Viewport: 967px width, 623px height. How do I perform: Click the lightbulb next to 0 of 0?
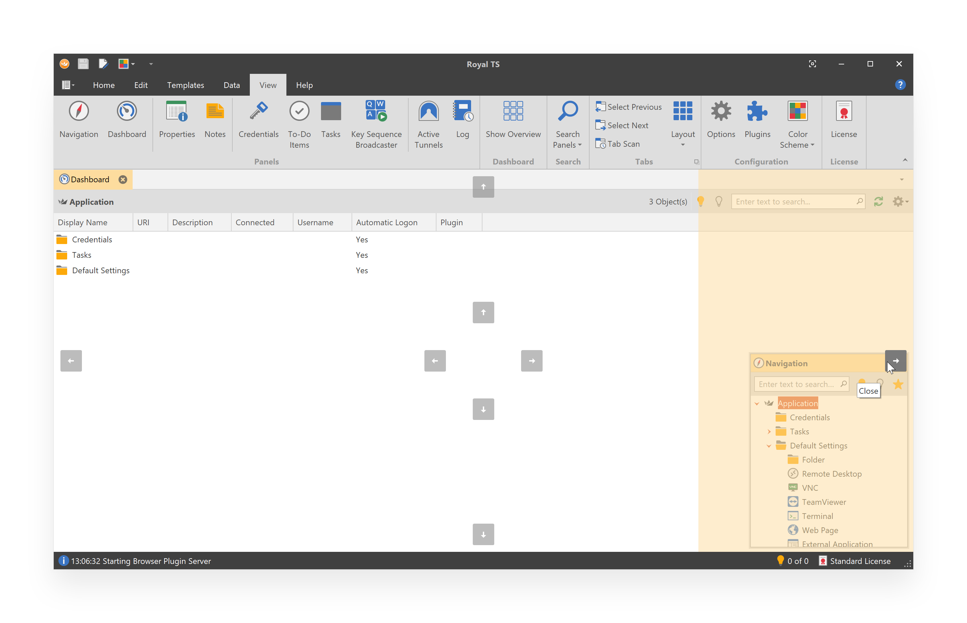tap(780, 561)
